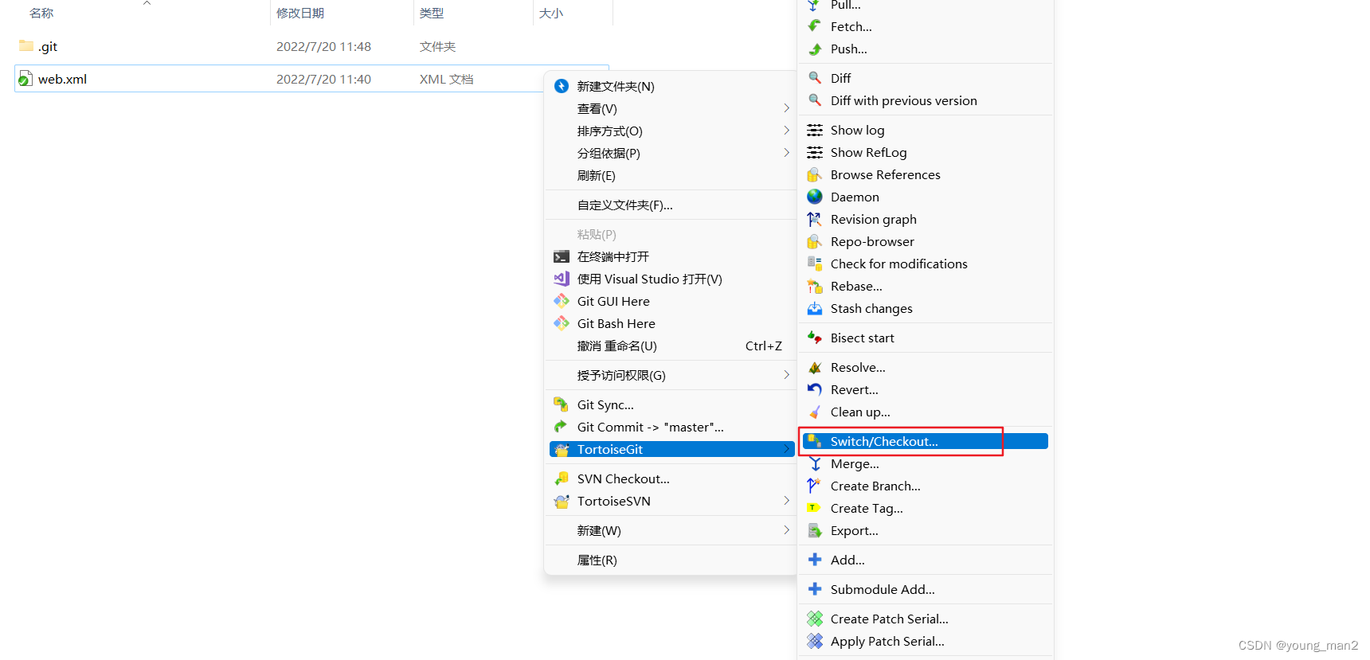
Task: Select Git Commit -> "master"... entry
Action: [670, 427]
